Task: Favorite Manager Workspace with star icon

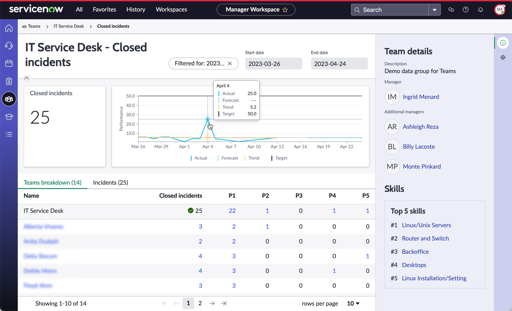Action: (285, 10)
